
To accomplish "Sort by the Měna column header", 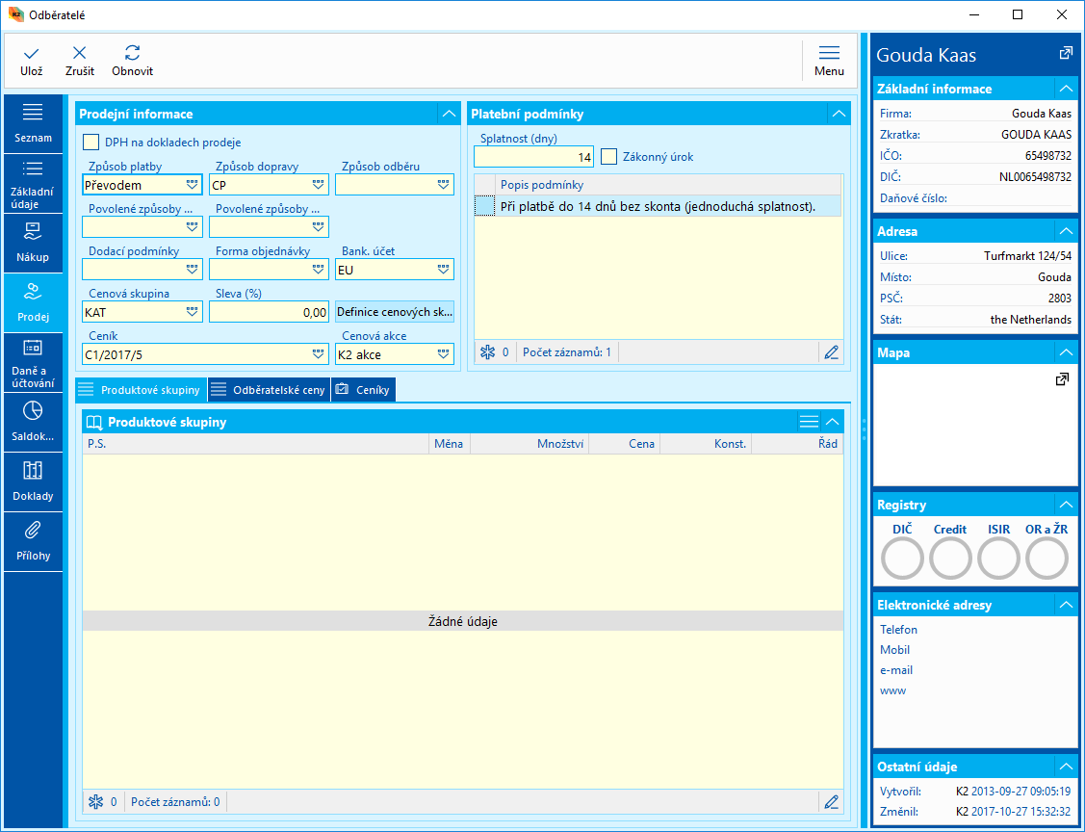I will pos(449,444).
